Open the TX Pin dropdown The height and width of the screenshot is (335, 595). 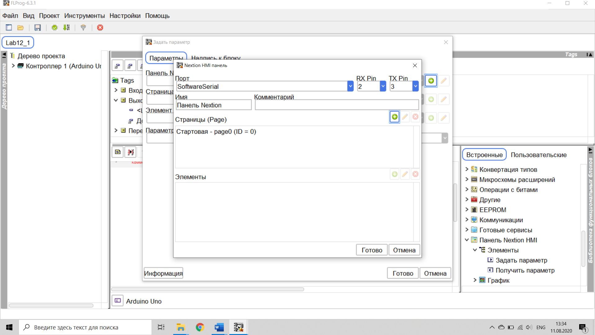tap(415, 87)
